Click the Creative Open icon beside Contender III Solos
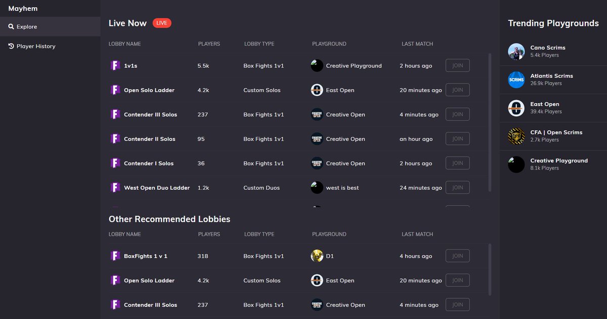The width and height of the screenshot is (607, 319). coord(317,114)
